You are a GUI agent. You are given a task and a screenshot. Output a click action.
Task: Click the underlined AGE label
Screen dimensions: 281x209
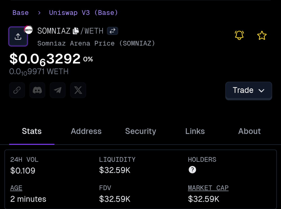coord(16,188)
